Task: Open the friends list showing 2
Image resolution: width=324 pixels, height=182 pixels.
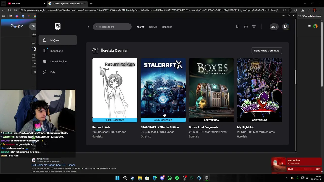Action: (274, 27)
